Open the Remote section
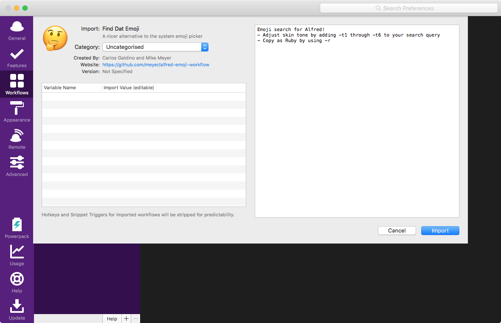Screen dimensions: 501x323 pos(17,139)
